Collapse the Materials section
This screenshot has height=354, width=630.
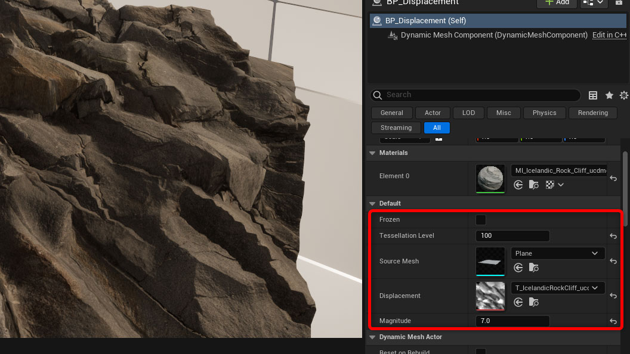(x=372, y=153)
